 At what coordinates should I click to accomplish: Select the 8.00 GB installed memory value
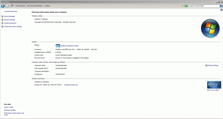click(58, 52)
